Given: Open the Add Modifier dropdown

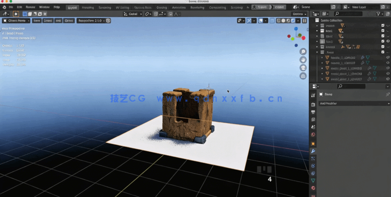Looking at the screenshot, I should 354,103.
